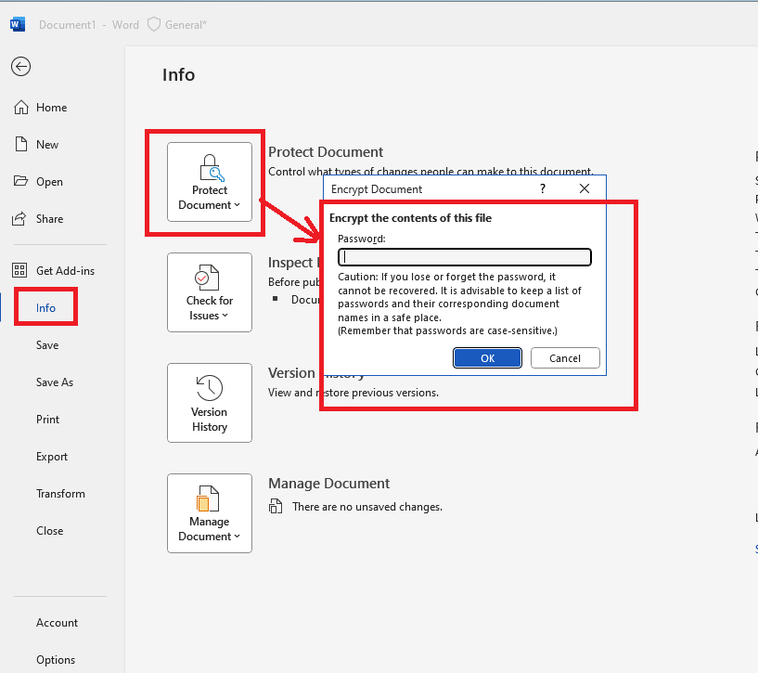
Task: Click the Manage Document heading text
Action: point(328,484)
